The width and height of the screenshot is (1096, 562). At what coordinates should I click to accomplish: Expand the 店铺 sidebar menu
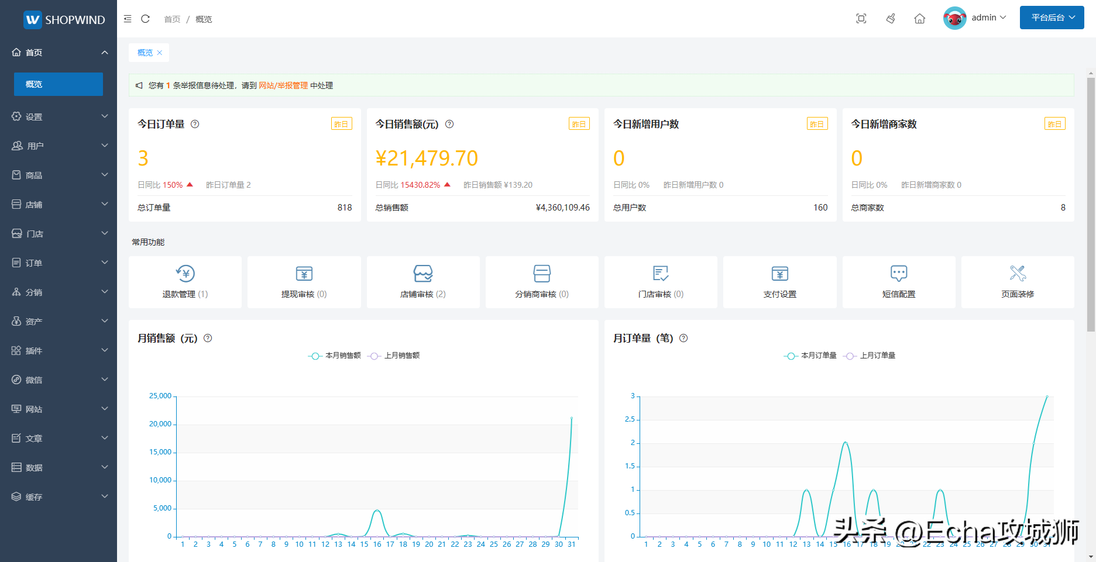59,204
